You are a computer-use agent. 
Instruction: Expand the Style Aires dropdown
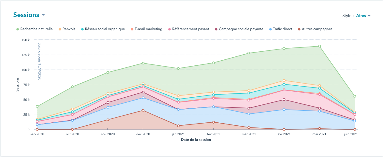point(363,16)
